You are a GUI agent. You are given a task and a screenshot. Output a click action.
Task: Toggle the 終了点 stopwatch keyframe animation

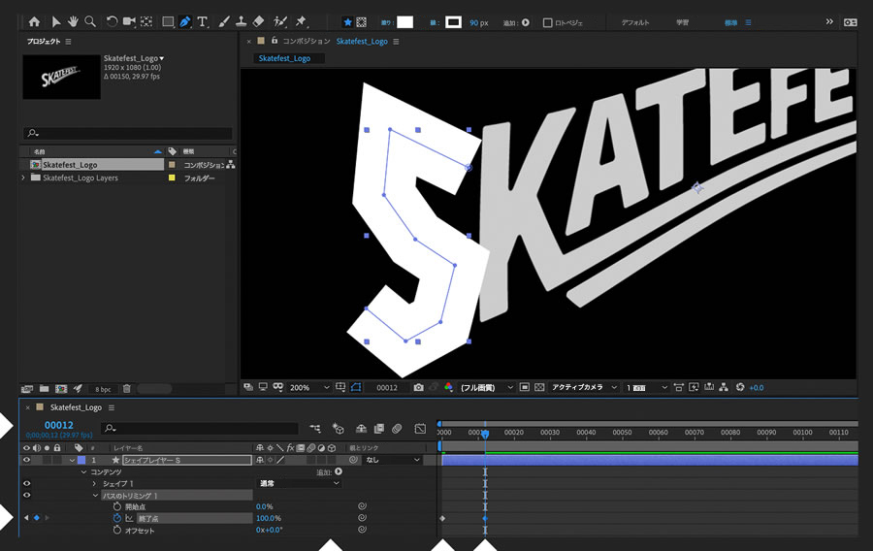tap(117, 519)
